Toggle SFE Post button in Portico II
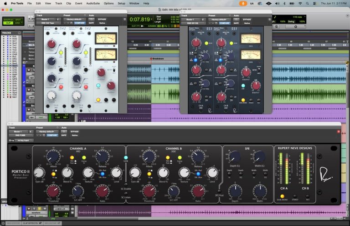Screen dimensions: 350x226 [219, 191]
